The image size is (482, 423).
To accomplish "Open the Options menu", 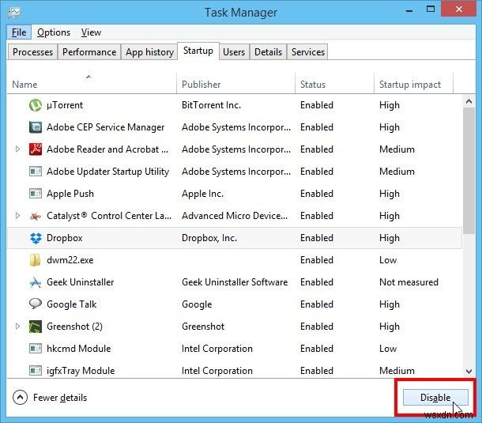I will pos(54,32).
